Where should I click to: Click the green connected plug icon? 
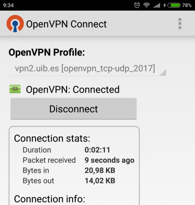[15, 89]
